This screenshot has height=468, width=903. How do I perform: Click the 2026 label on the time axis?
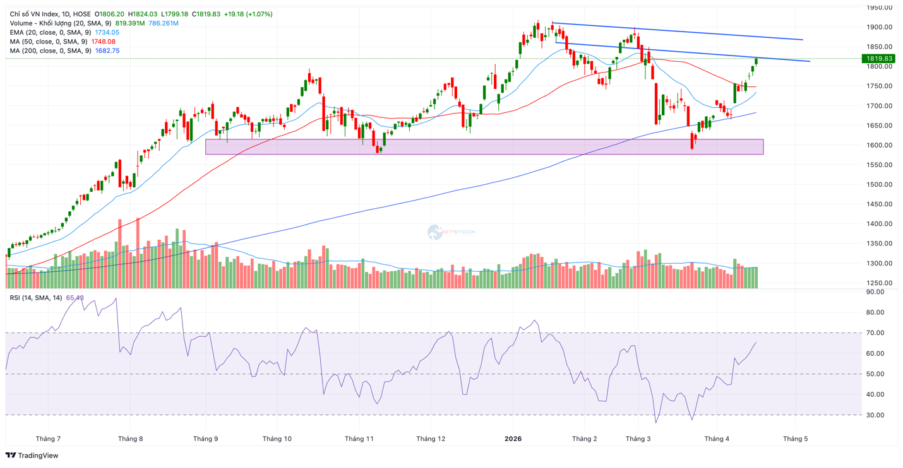click(512, 438)
